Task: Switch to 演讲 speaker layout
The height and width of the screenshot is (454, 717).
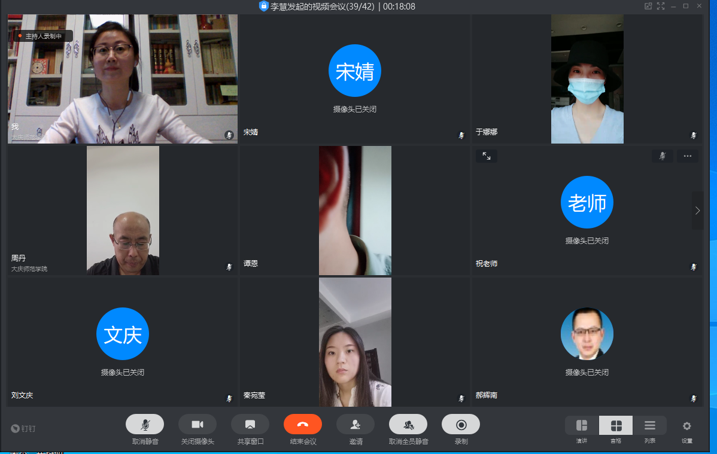Action: pos(582,425)
